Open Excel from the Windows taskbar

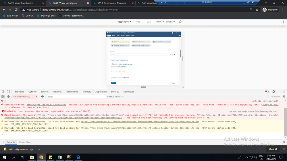(x=60, y=157)
